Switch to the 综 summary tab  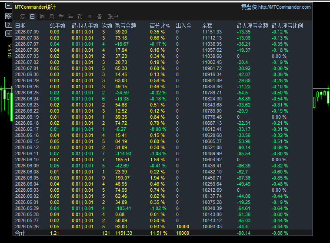[x=23, y=17]
